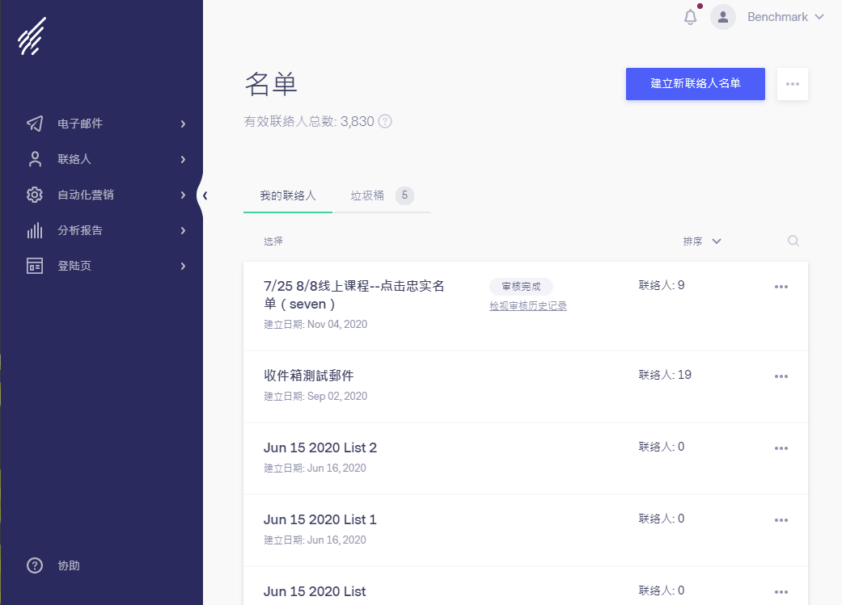Open the list search magnifier icon
The height and width of the screenshot is (605, 842).
point(793,241)
